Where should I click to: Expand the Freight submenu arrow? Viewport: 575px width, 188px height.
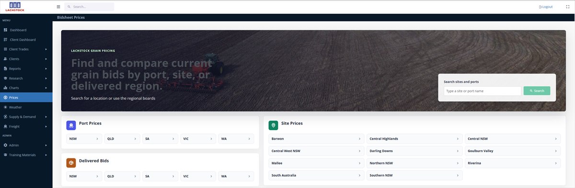(46, 126)
